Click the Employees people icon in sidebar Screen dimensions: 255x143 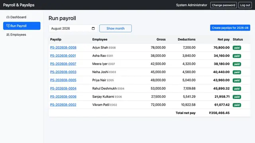(8, 35)
